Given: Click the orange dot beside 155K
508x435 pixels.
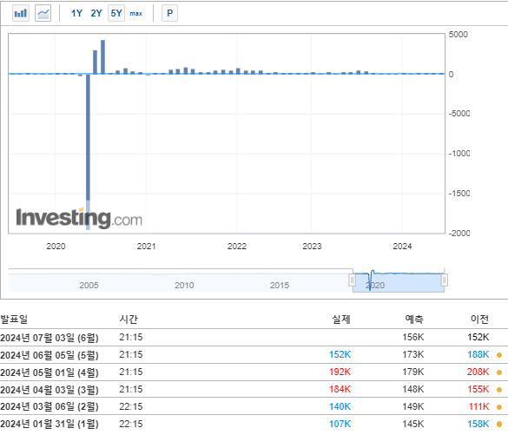Looking at the screenshot, I should (x=499, y=390).
